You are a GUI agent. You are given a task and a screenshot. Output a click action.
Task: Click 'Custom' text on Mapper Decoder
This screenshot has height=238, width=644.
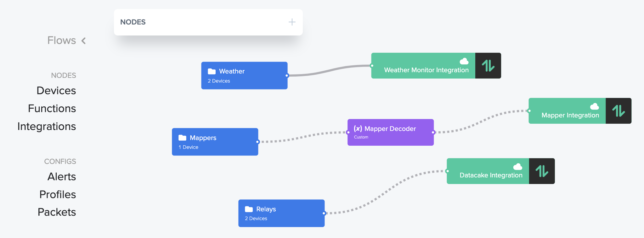tap(361, 137)
